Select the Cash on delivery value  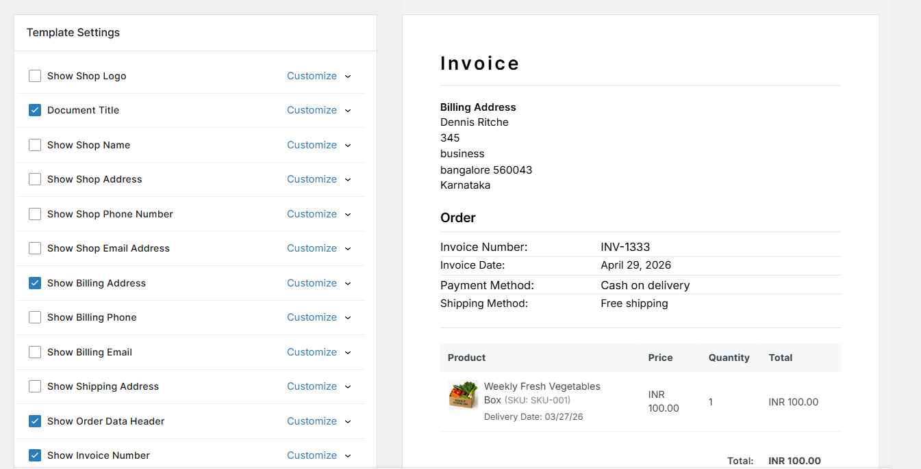645,285
